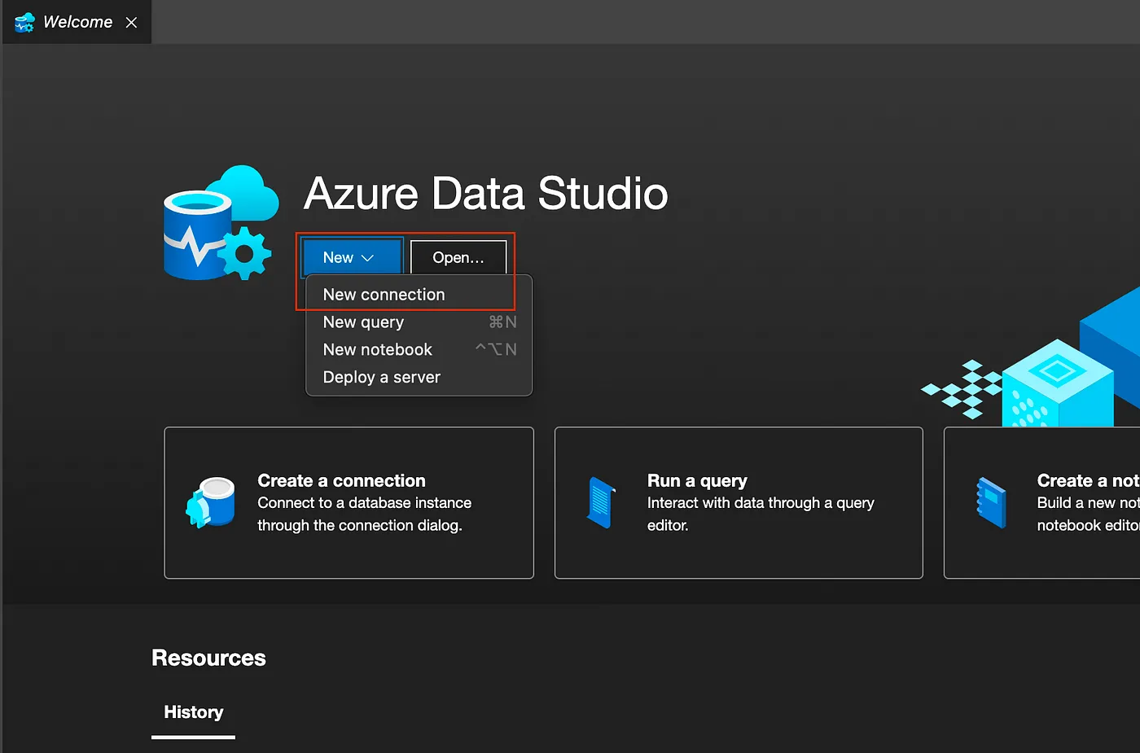
Task: Click the Open... button
Action: [x=458, y=257]
